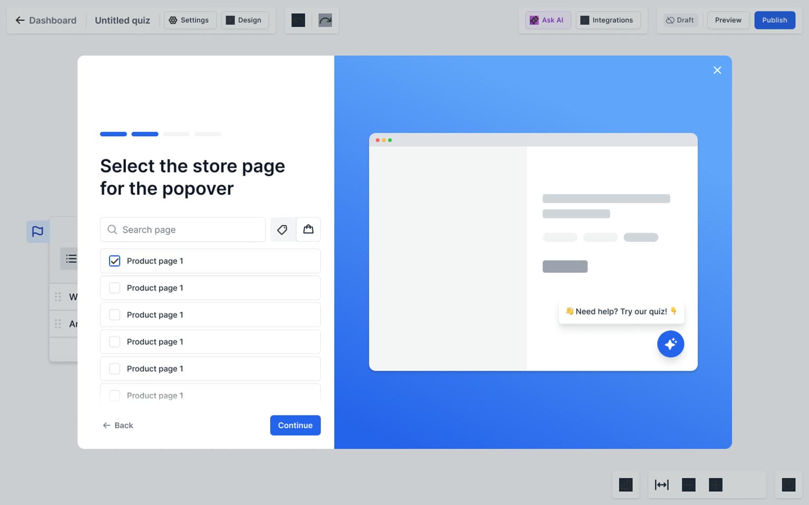Image resolution: width=809 pixels, height=505 pixels.
Task: Click the Draft status indicator
Action: coord(680,20)
